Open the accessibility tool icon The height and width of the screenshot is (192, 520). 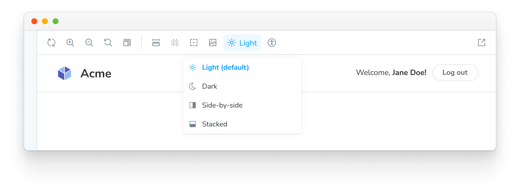(272, 43)
